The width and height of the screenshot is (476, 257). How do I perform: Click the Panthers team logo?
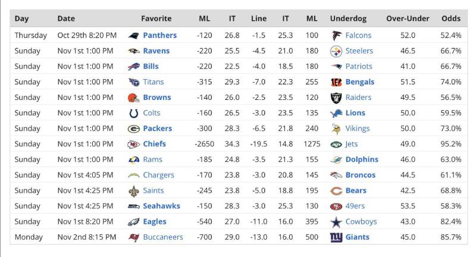(x=134, y=36)
